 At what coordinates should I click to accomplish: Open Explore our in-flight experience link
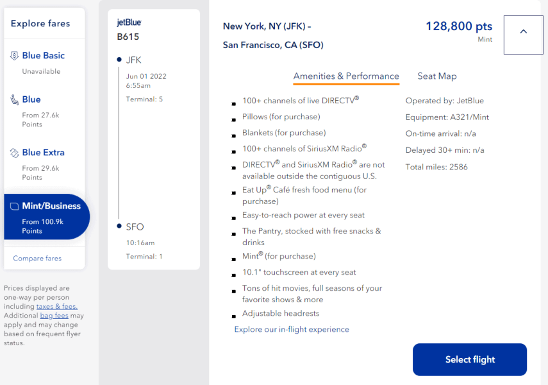[292, 329]
